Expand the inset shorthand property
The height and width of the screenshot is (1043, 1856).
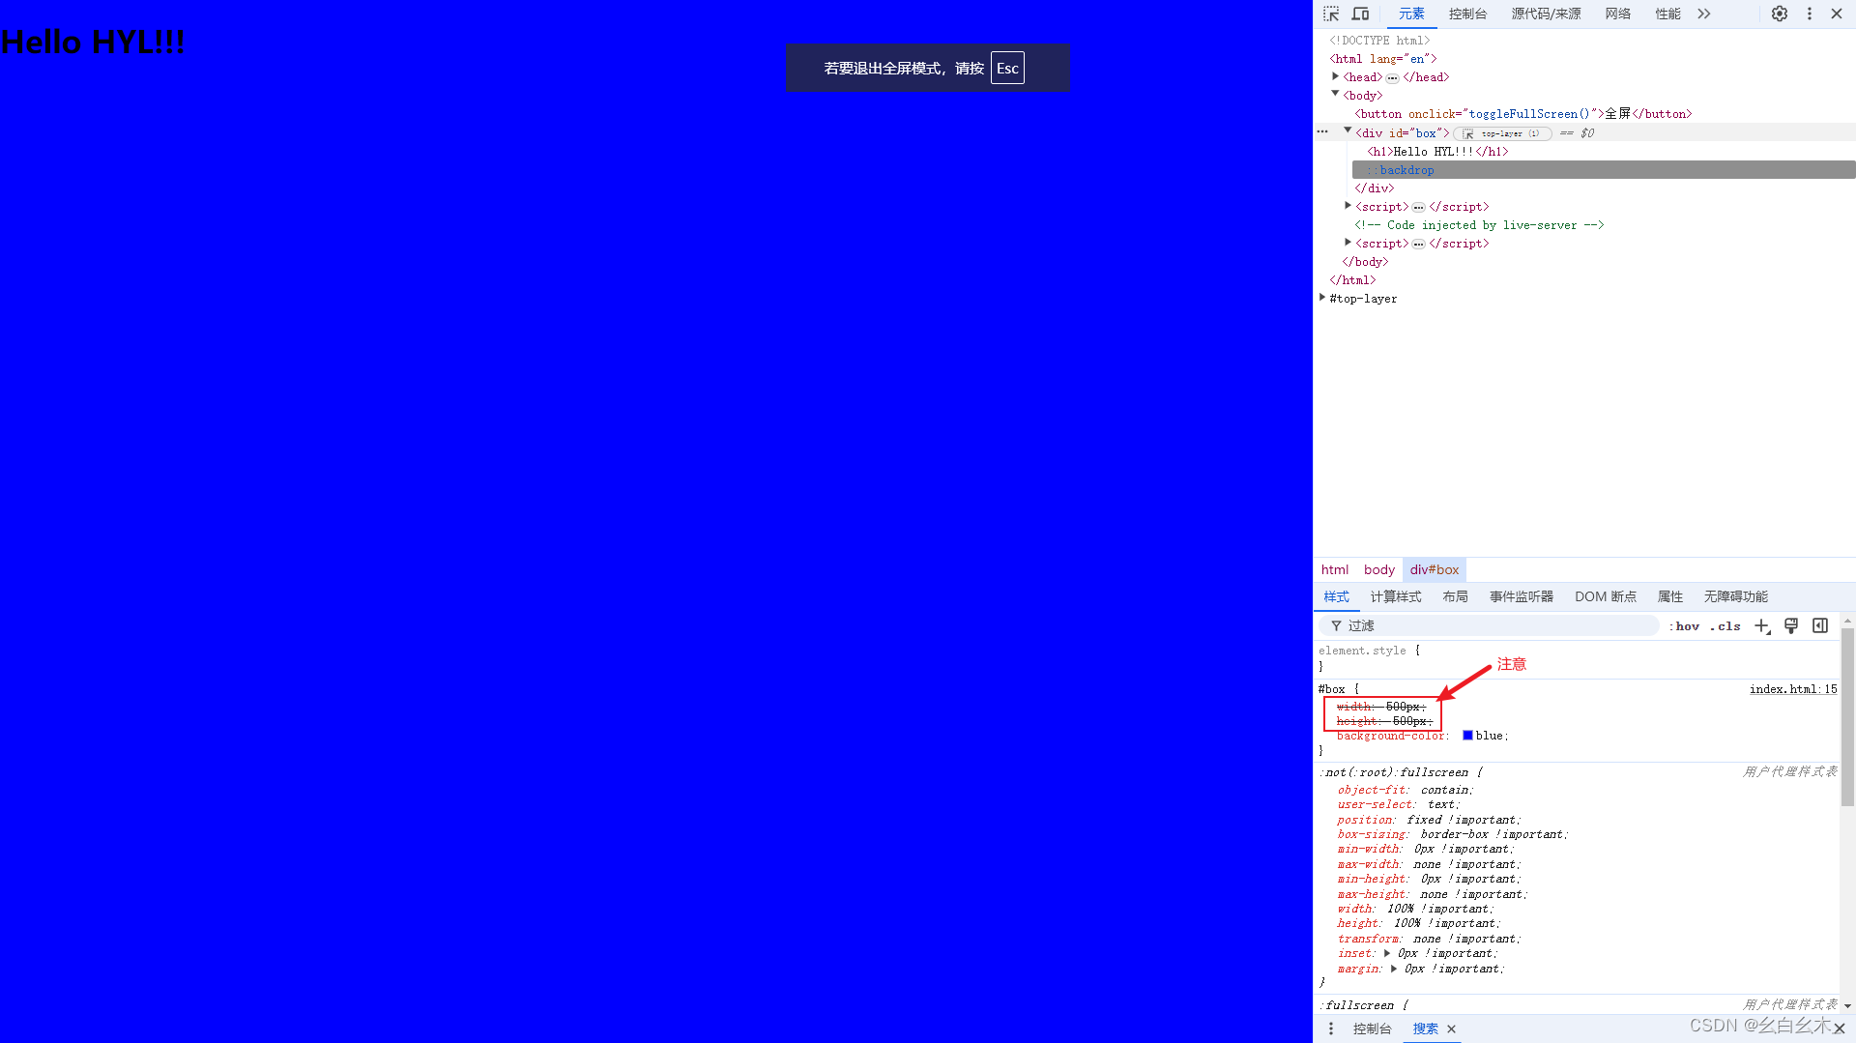click(x=1387, y=953)
